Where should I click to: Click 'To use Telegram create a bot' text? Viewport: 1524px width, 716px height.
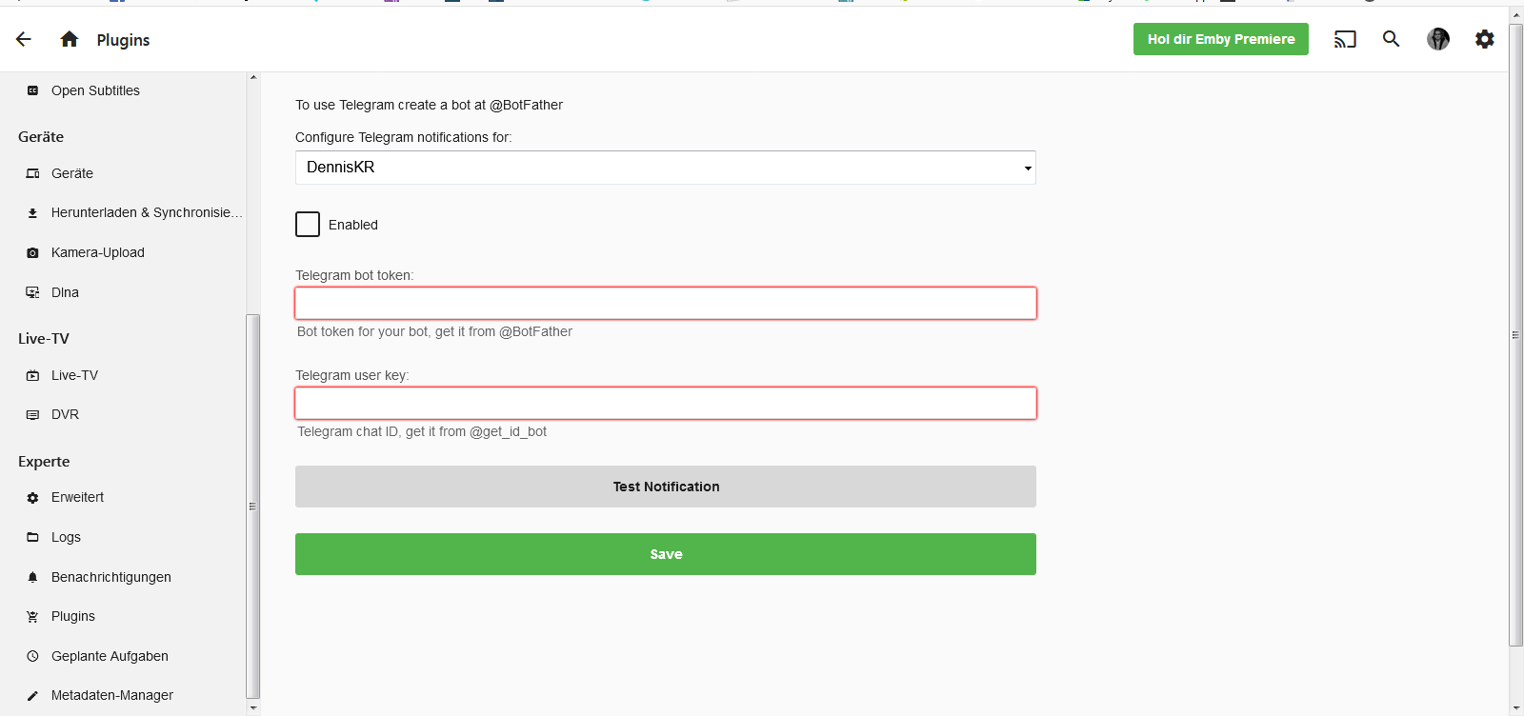point(429,105)
